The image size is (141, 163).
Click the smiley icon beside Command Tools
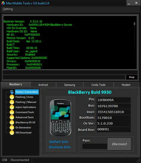click(x=12, y=112)
